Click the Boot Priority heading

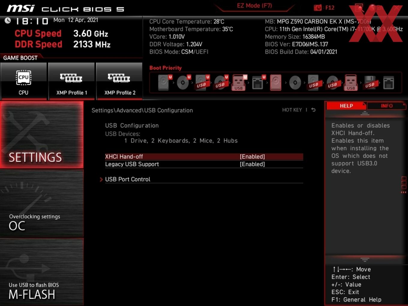(166, 68)
